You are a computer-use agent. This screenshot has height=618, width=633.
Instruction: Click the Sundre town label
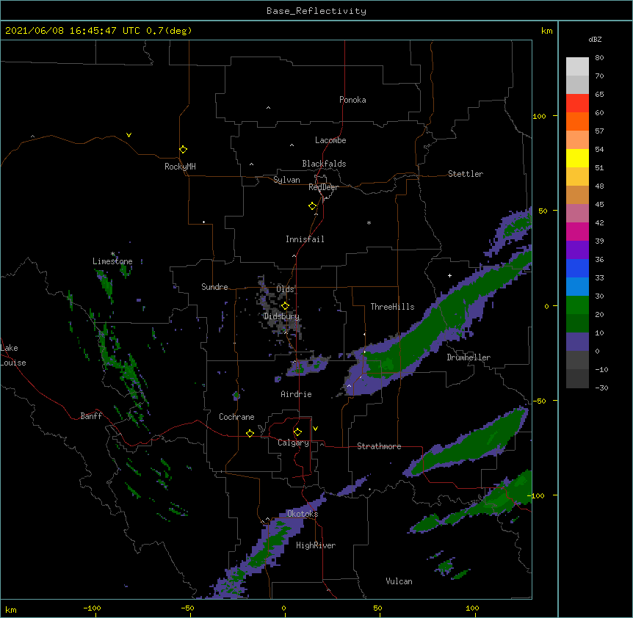tap(214, 287)
